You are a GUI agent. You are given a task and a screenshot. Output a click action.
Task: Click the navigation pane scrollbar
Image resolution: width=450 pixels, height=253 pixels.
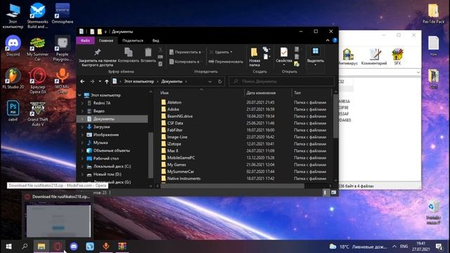point(150,155)
